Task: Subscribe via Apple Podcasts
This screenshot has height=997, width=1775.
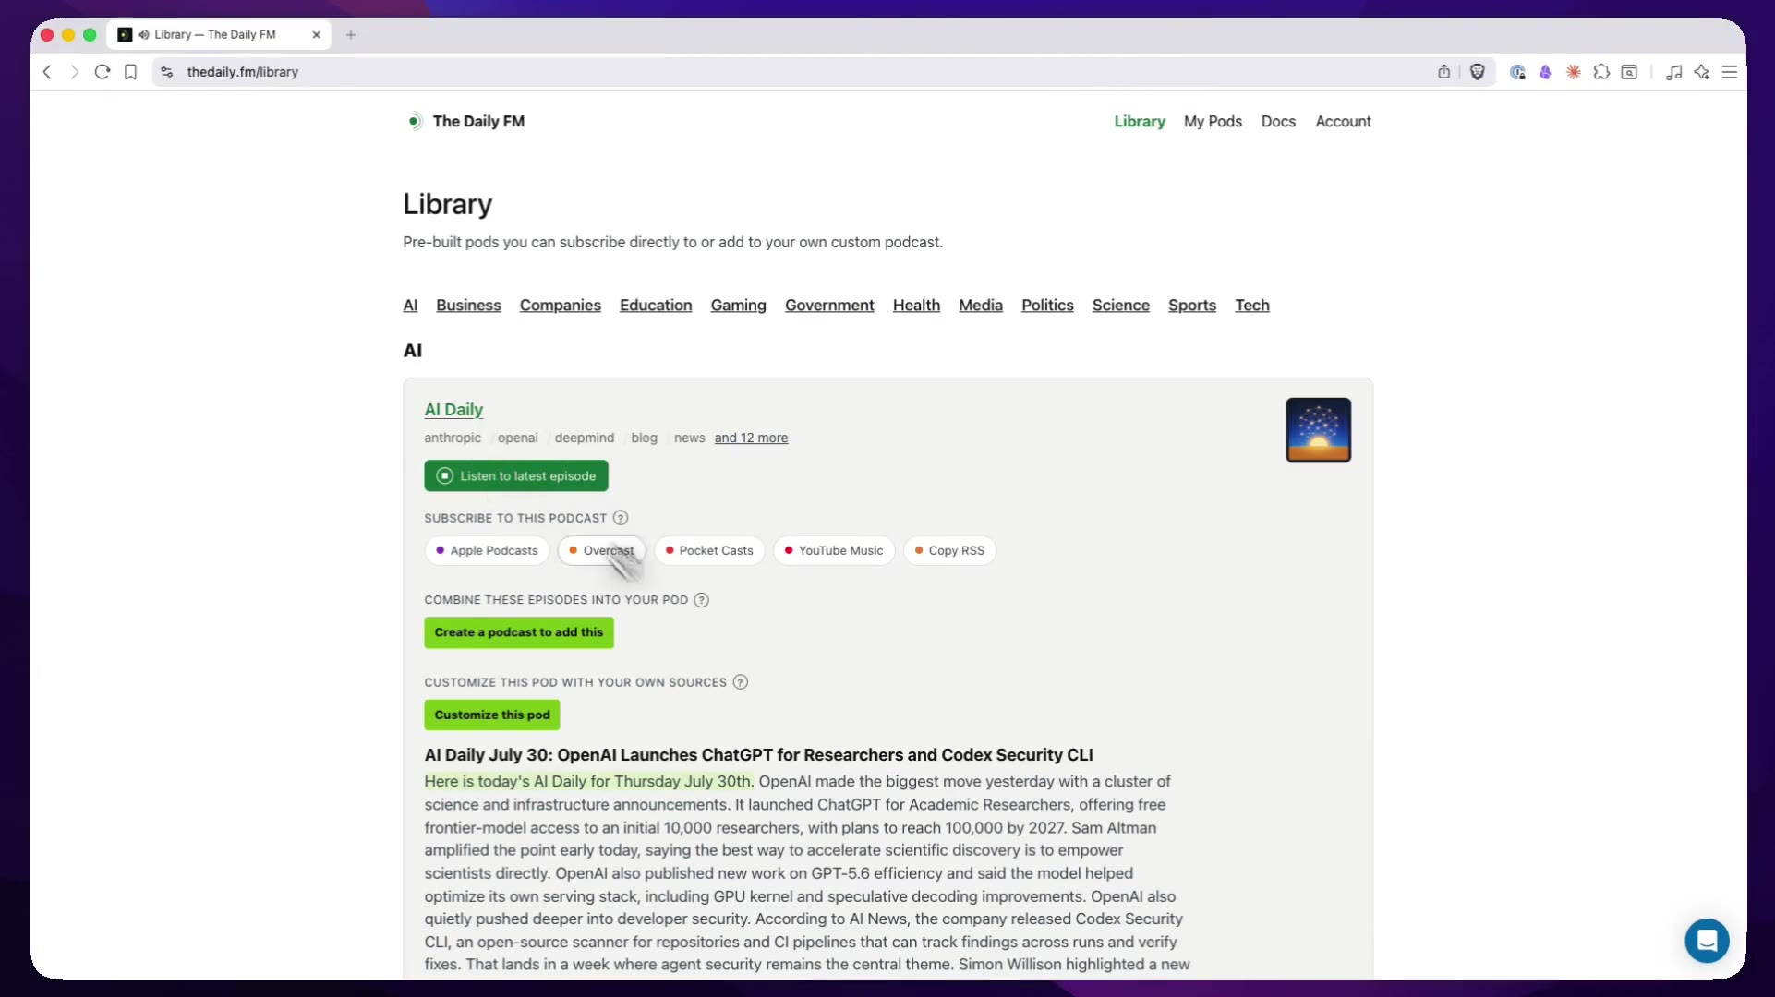Action: 487,551
